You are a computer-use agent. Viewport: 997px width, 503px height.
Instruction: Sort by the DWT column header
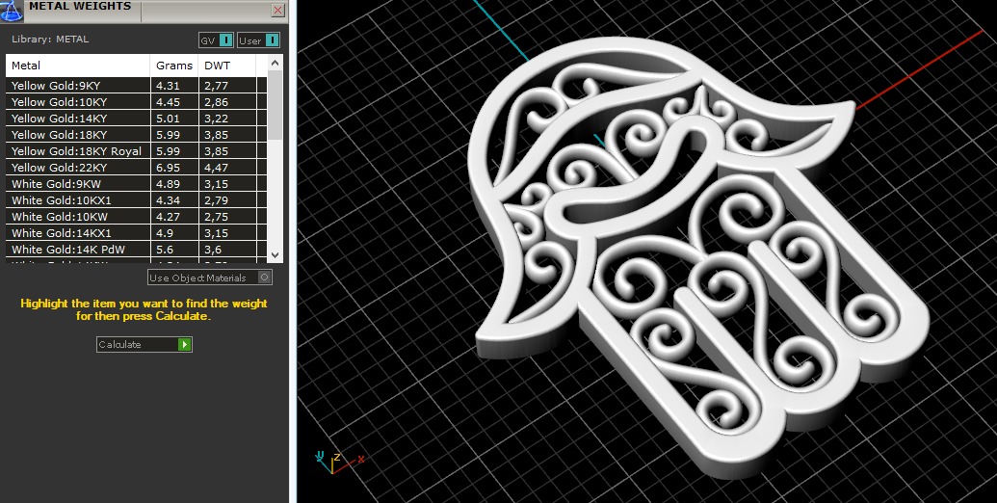227,66
